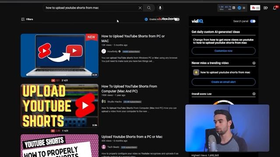Visit the Studio Hacks channel name

click(115, 102)
